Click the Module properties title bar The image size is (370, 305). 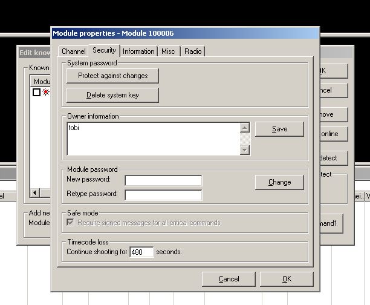tap(185, 33)
